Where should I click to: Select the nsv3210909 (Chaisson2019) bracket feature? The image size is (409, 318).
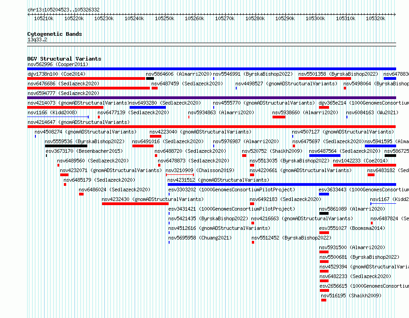(180, 175)
